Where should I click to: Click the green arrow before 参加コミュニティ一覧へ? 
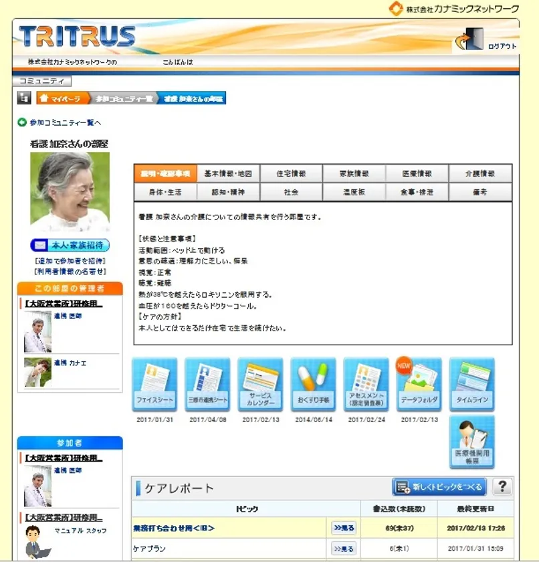click(x=22, y=122)
